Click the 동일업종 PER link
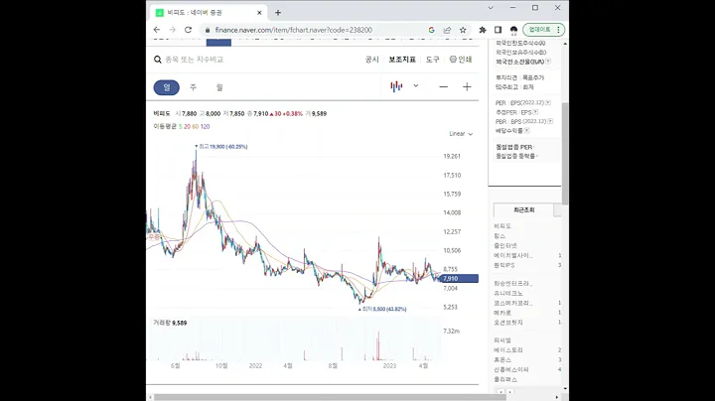 [x=514, y=147]
